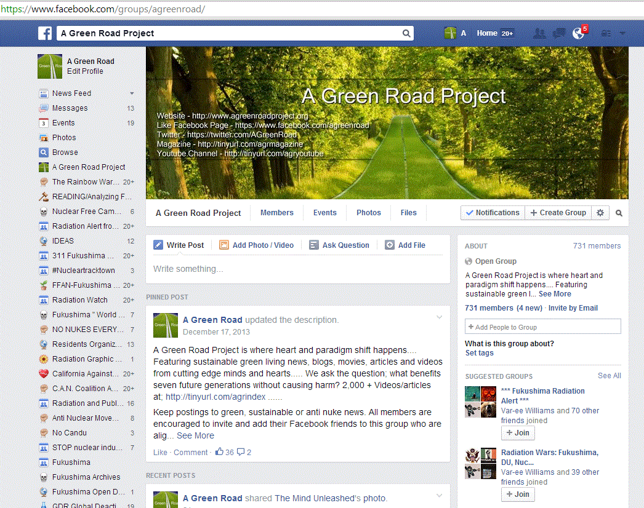Image resolution: width=644 pixels, height=508 pixels.
Task: Click Invite by Email link
Action: coord(573,308)
